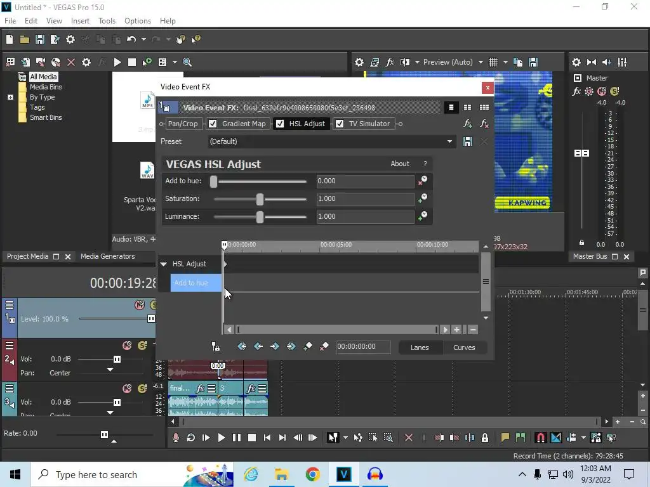This screenshot has height=487, width=650.
Task: Pause playback in the transport bar
Action: (x=236, y=438)
